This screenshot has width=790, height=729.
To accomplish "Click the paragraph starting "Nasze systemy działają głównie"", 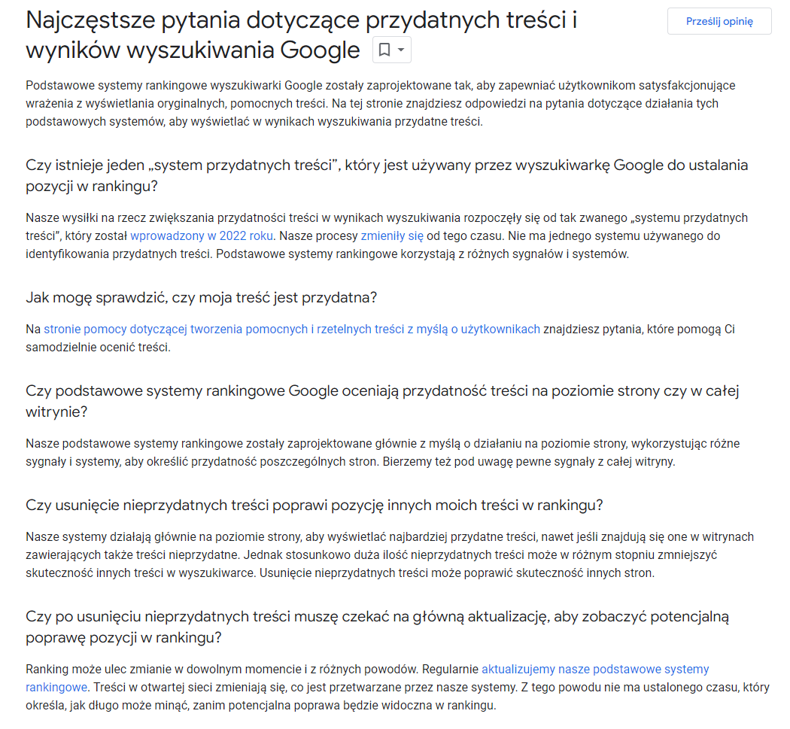I will click(x=390, y=554).
